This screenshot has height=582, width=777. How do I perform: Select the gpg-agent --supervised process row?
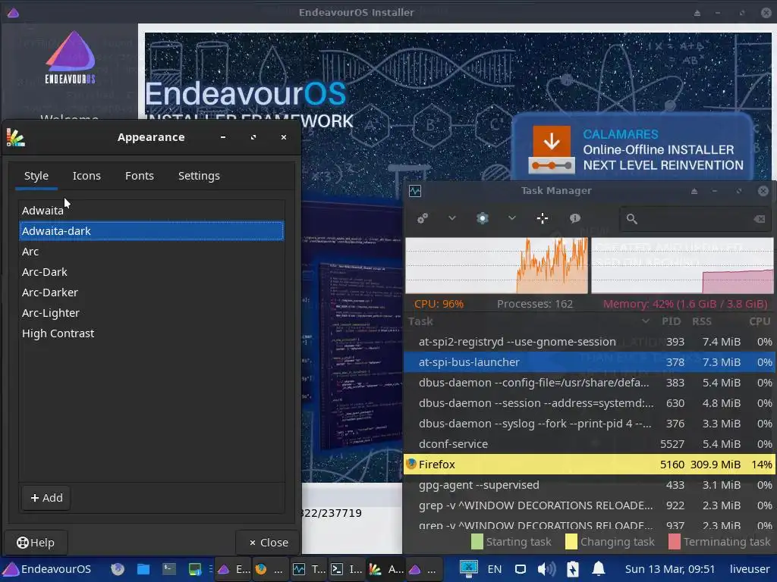tap(590, 485)
